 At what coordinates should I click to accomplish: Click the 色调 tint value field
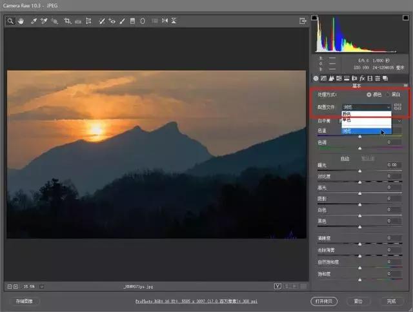pyautogui.click(x=392, y=142)
